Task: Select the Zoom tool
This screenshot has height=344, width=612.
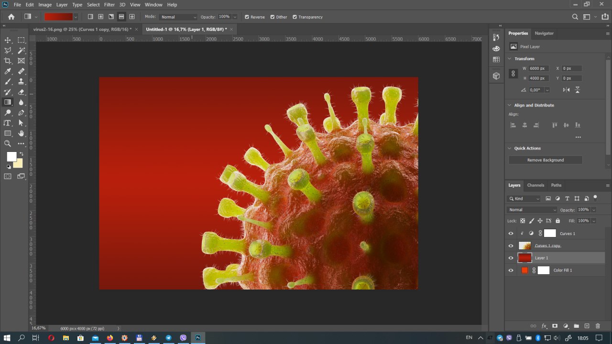Action: tap(8, 143)
